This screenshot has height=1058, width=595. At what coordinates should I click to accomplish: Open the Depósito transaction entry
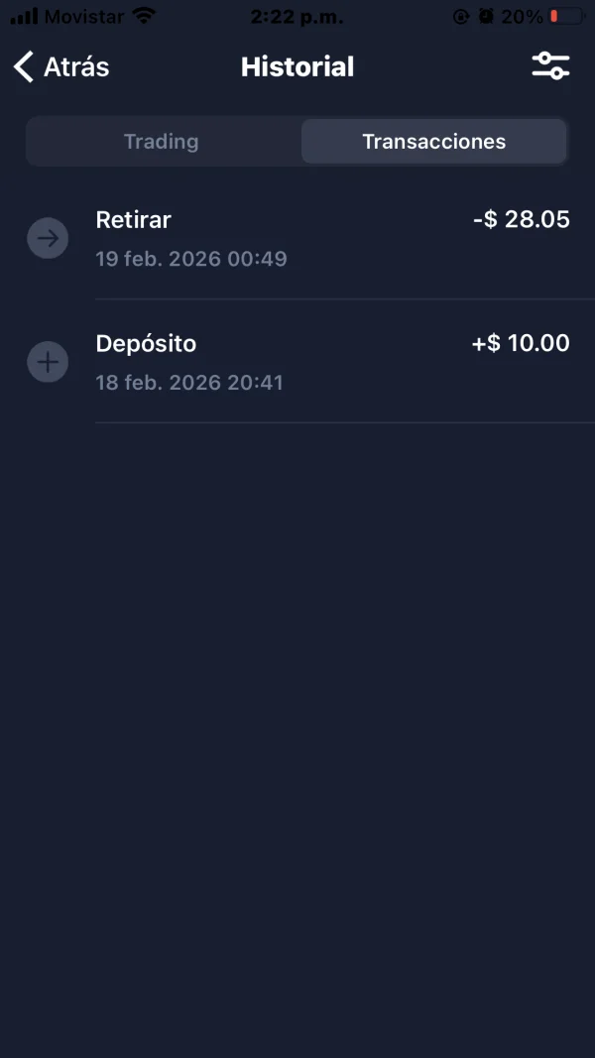(146, 344)
